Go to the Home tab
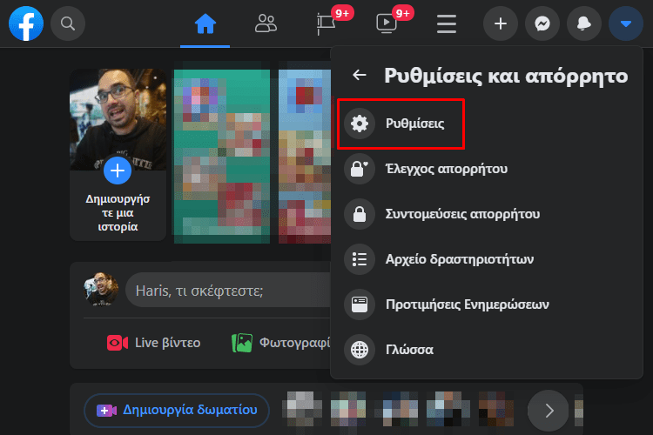 click(x=205, y=23)
